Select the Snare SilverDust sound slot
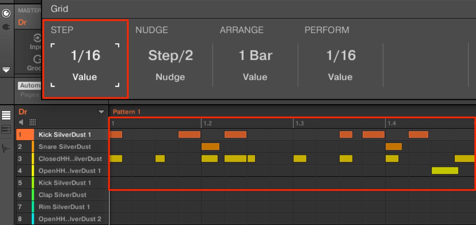This screenshot has height=225, width=476. 62,147
